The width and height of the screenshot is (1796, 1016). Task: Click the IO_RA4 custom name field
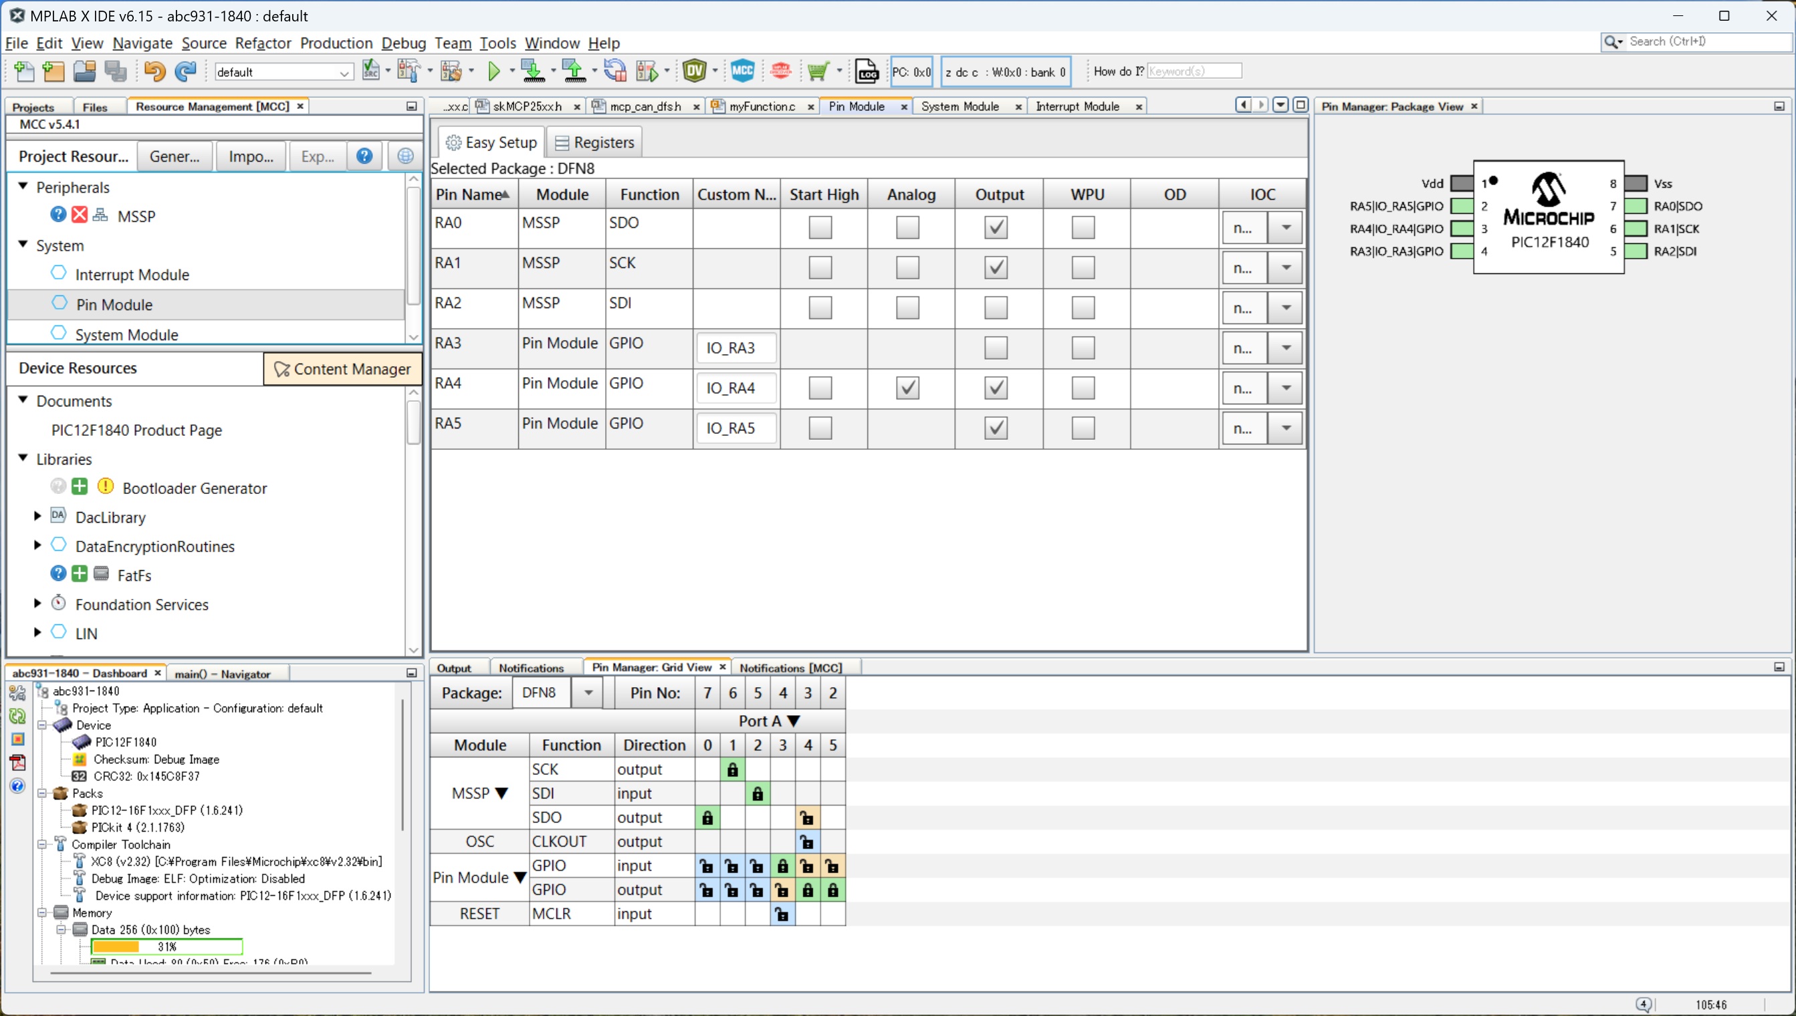736,388
